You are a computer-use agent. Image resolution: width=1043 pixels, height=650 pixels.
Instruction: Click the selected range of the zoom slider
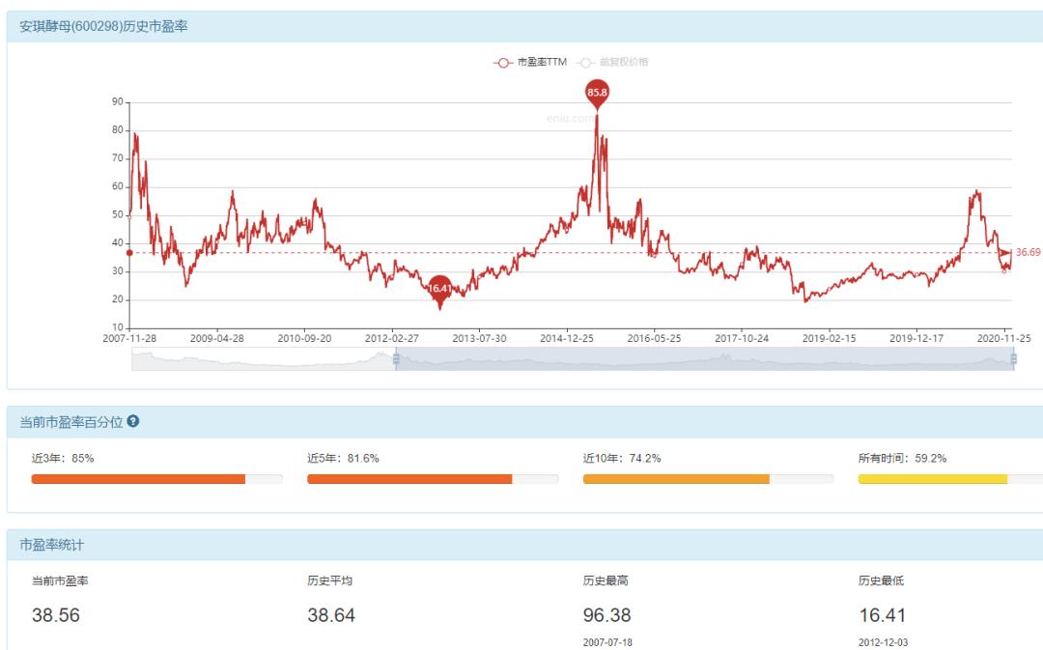[704, 359]
